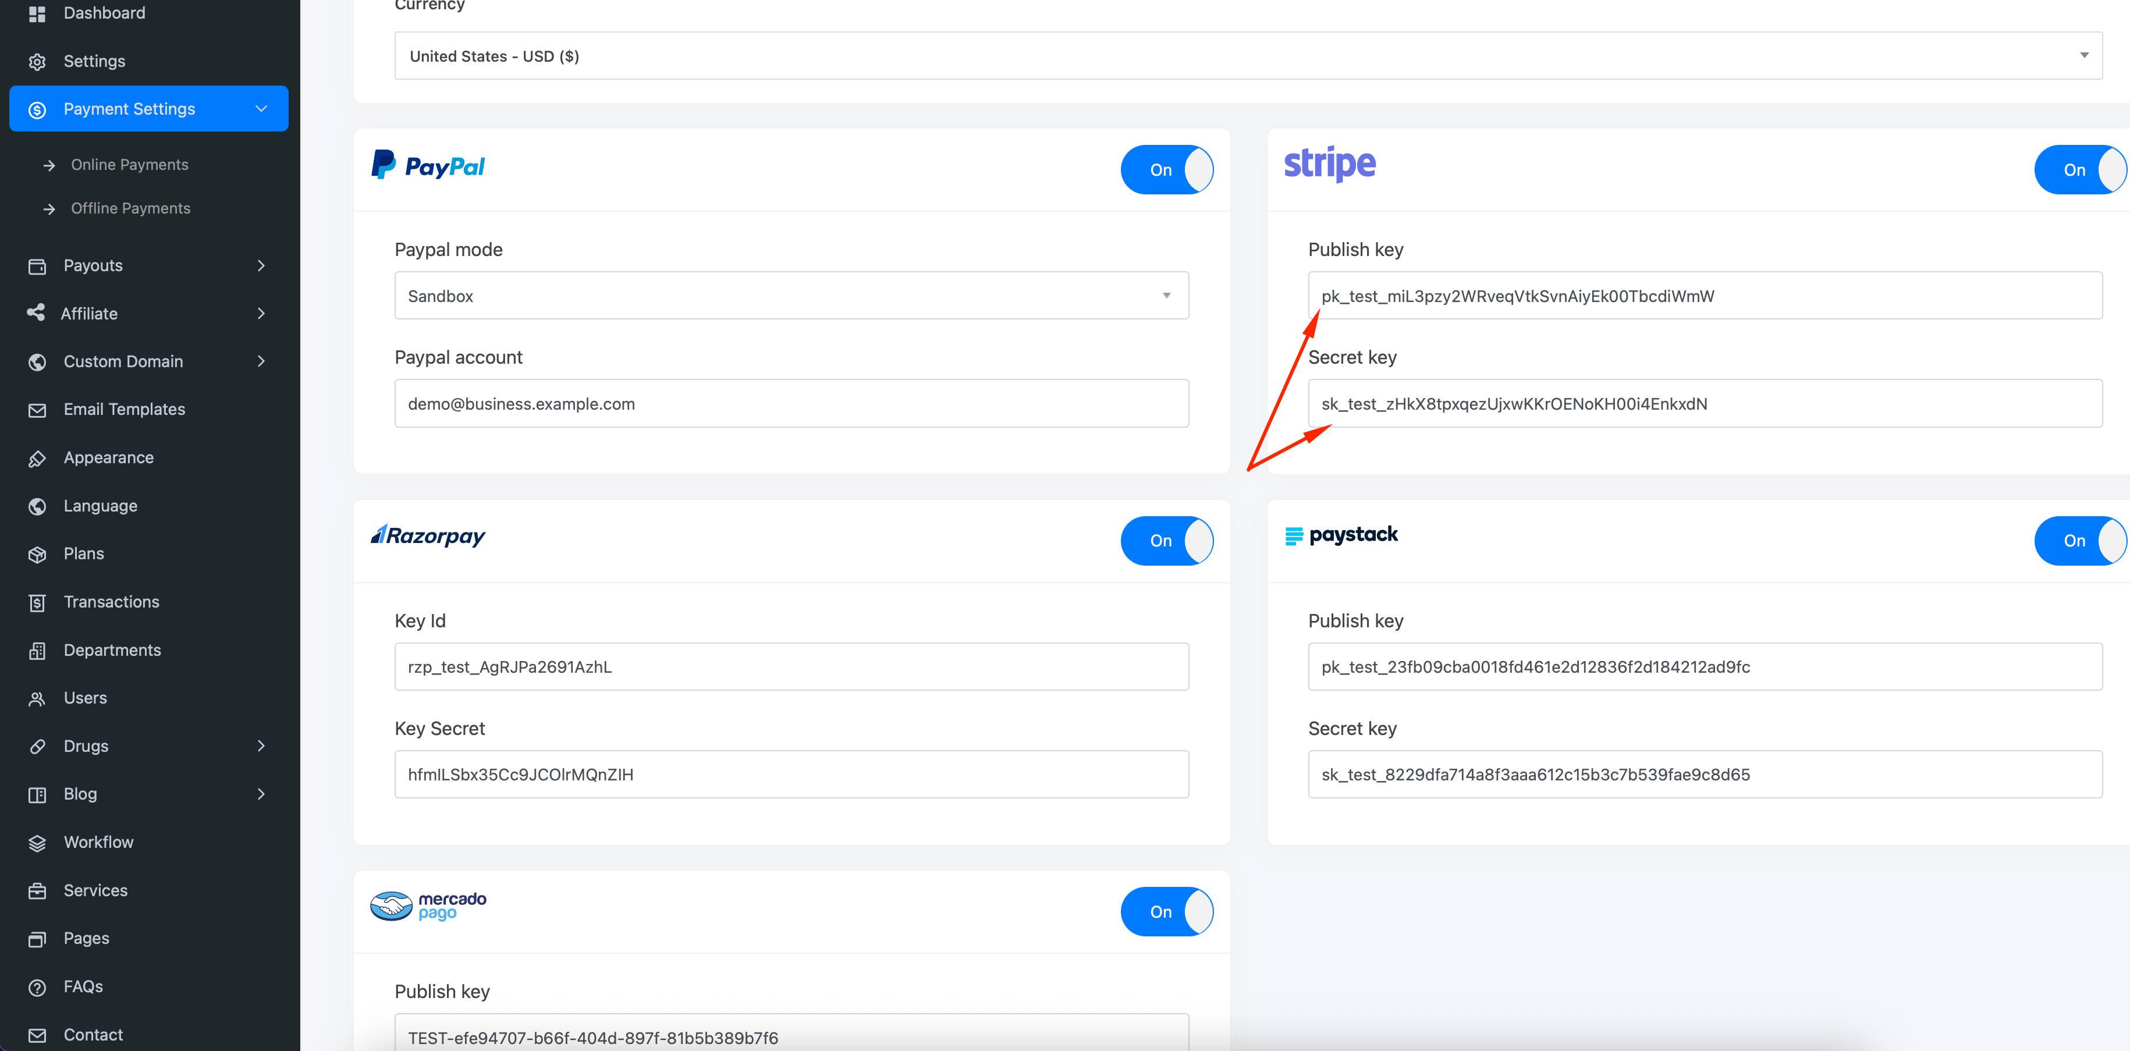Click the Paystack Publish key field
Image resolution: width=2130 pixels, height=1051 pixels.
point(1705,666)
